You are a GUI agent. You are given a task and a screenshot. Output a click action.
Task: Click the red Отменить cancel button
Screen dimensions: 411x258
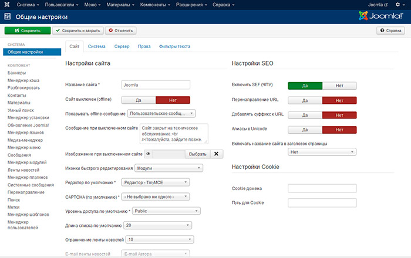pos(121,30)
